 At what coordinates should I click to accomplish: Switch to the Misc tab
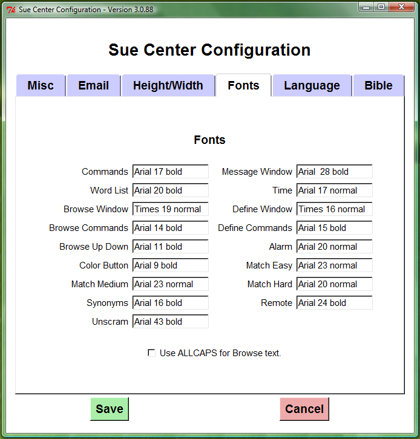pyautogui.click(x=41, y=86)
